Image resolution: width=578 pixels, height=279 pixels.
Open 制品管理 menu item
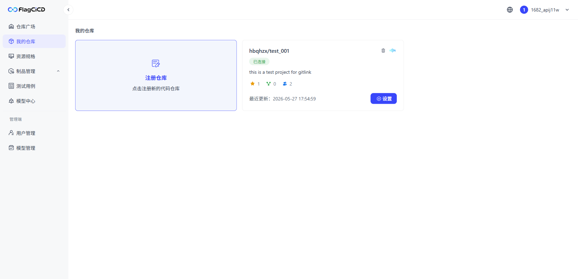(x=34, y=71)
